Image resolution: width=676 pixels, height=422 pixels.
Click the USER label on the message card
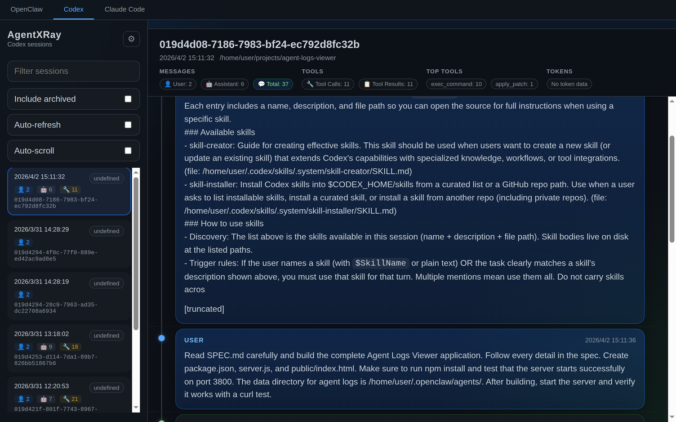click(x=194, y=340)
